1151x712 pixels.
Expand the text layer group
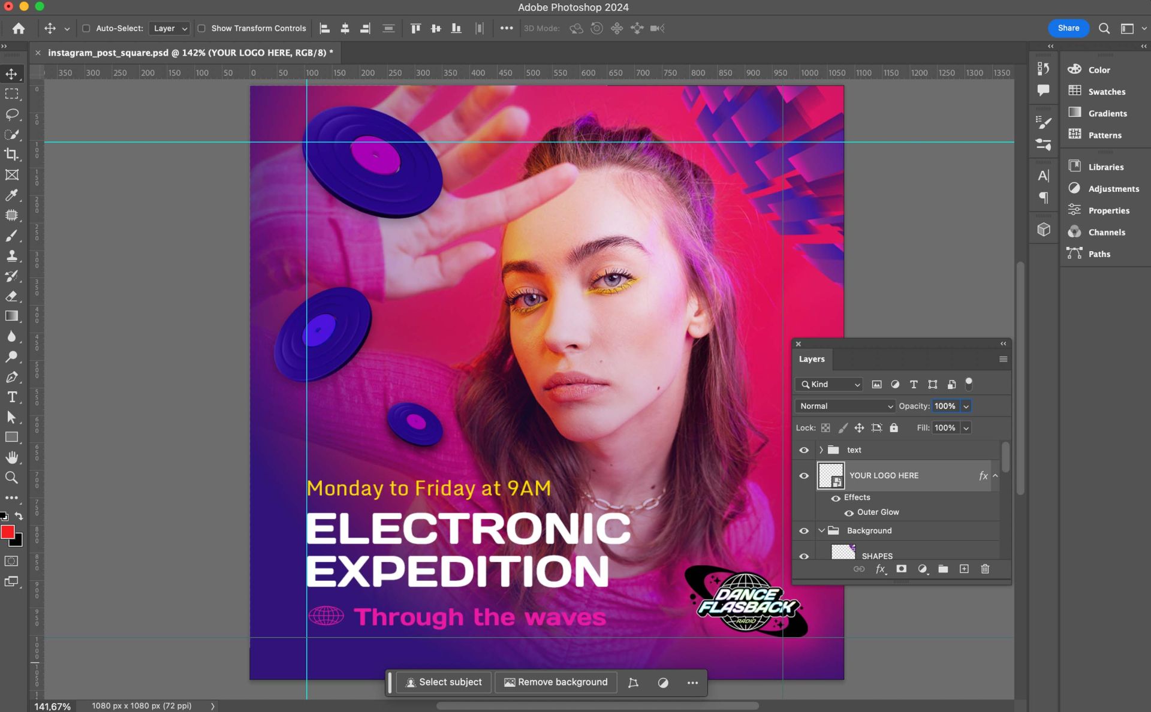[x=821, y=449]
